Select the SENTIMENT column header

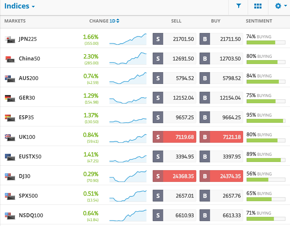(x=259, y=21)
